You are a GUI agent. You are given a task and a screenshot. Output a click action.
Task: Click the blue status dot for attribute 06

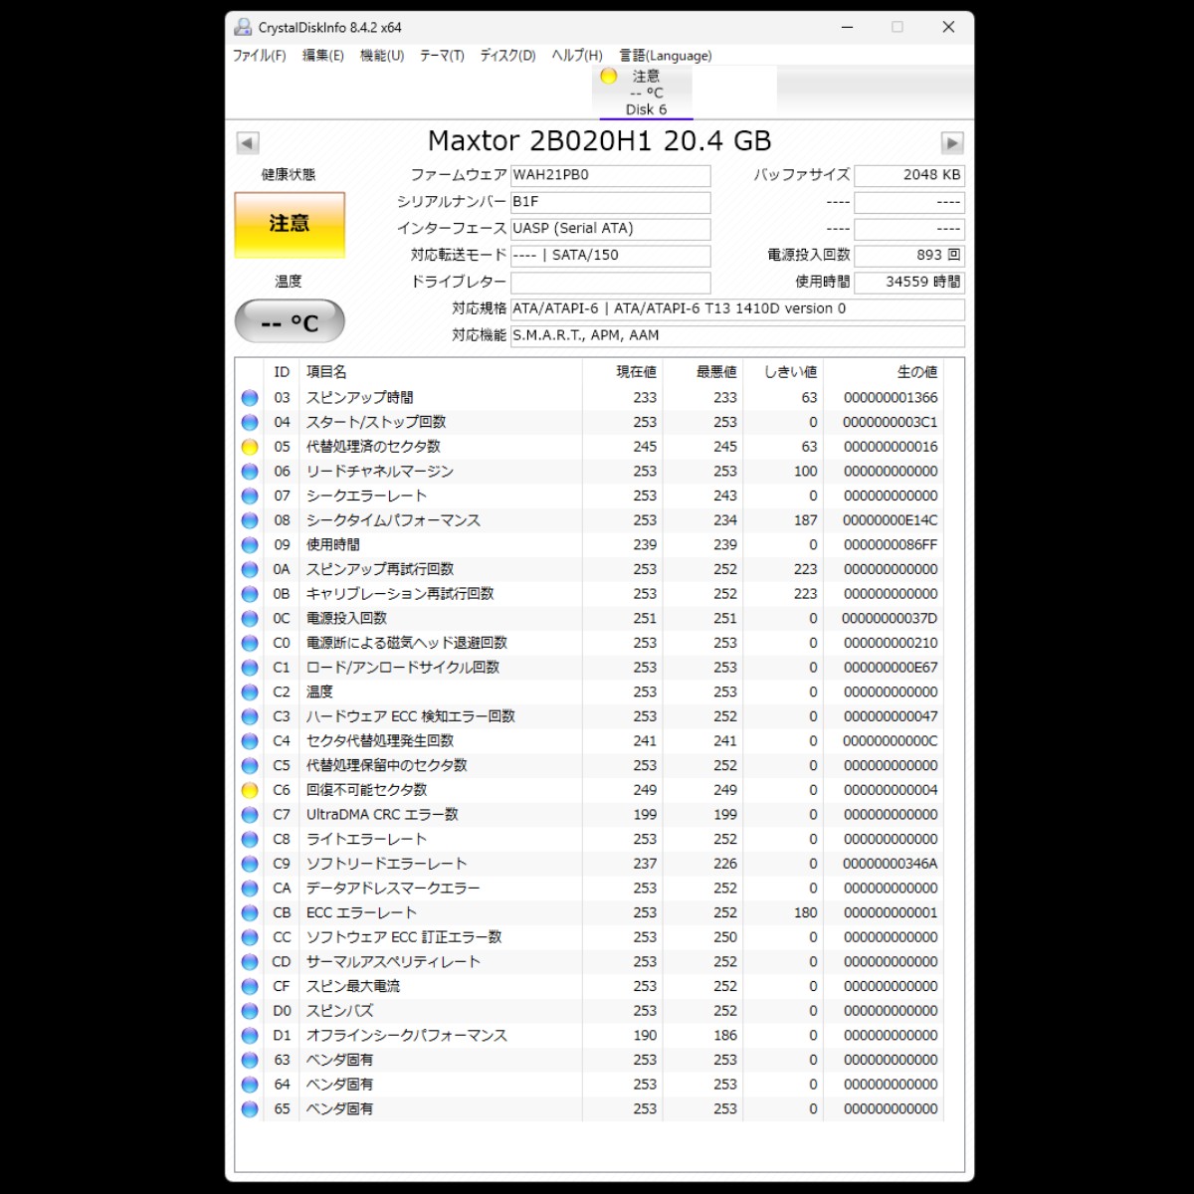coord(250,472)
